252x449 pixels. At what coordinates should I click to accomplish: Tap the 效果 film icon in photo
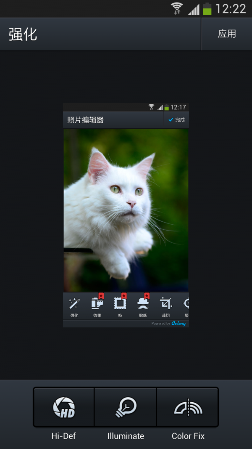[97, 303]
